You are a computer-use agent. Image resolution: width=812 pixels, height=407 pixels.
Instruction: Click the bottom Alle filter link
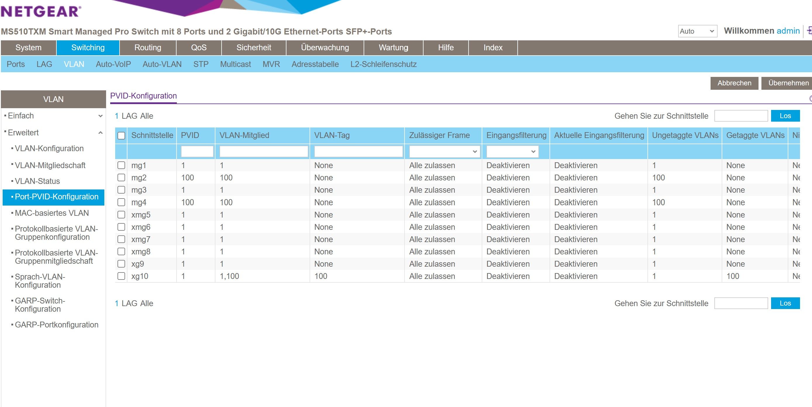coord(146,303)
